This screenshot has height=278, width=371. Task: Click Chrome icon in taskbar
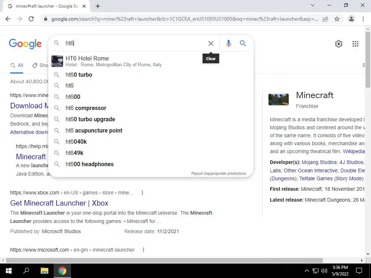click(x=62, y=271)
